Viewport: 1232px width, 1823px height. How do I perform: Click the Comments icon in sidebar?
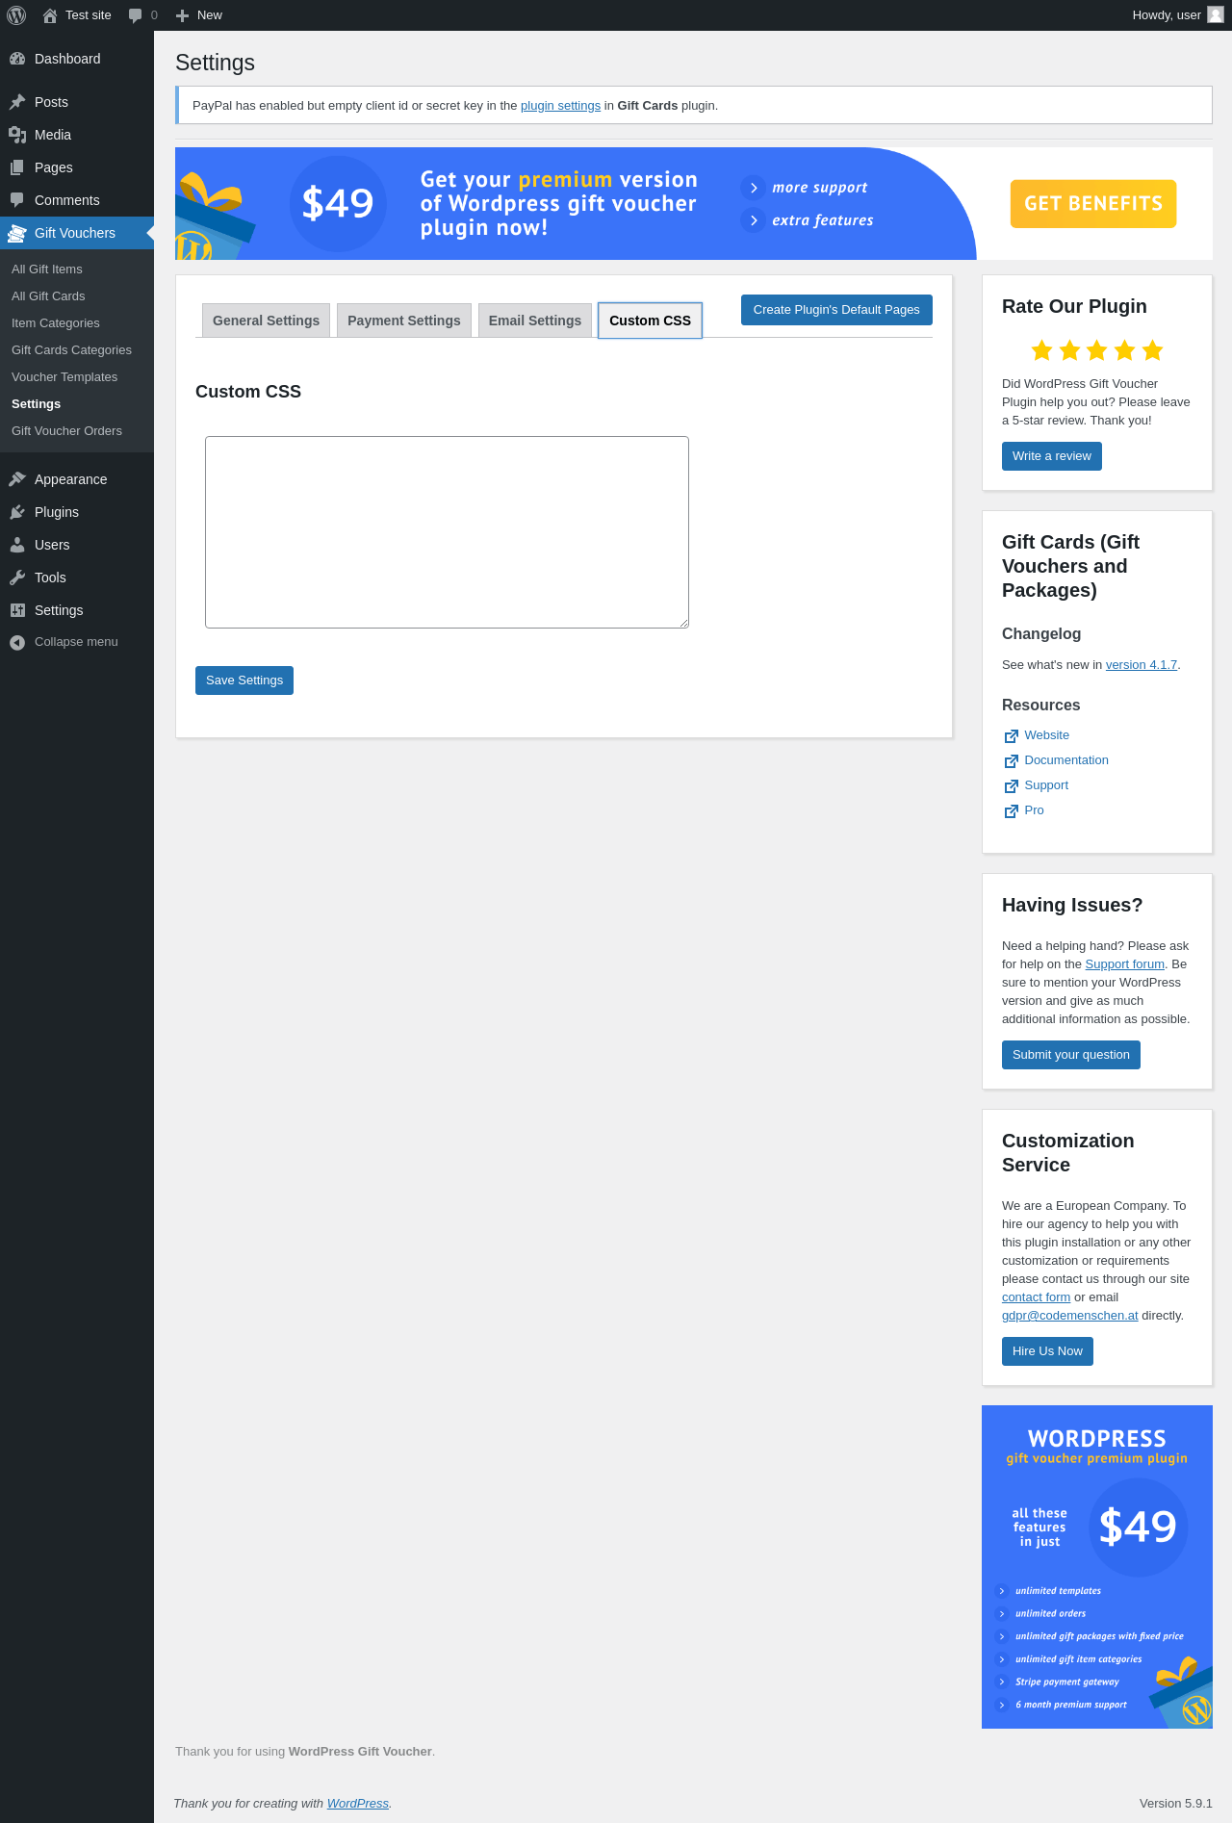(x=17, y=200)
